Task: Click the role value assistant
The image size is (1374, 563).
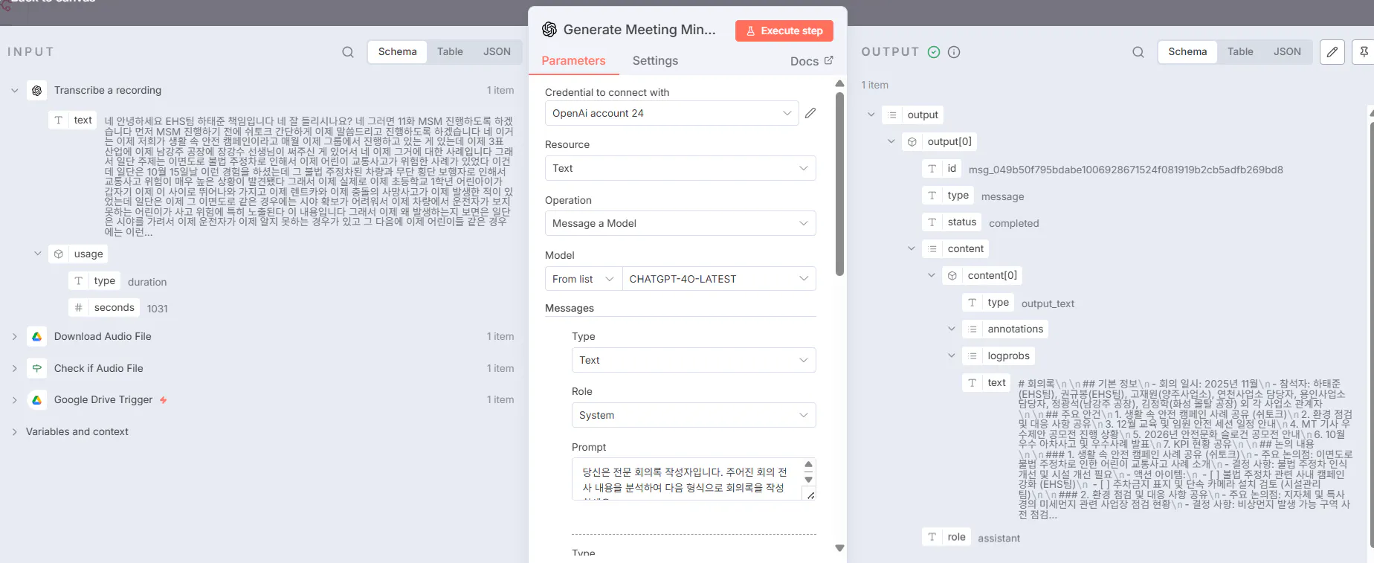Action: click(999, 538)
